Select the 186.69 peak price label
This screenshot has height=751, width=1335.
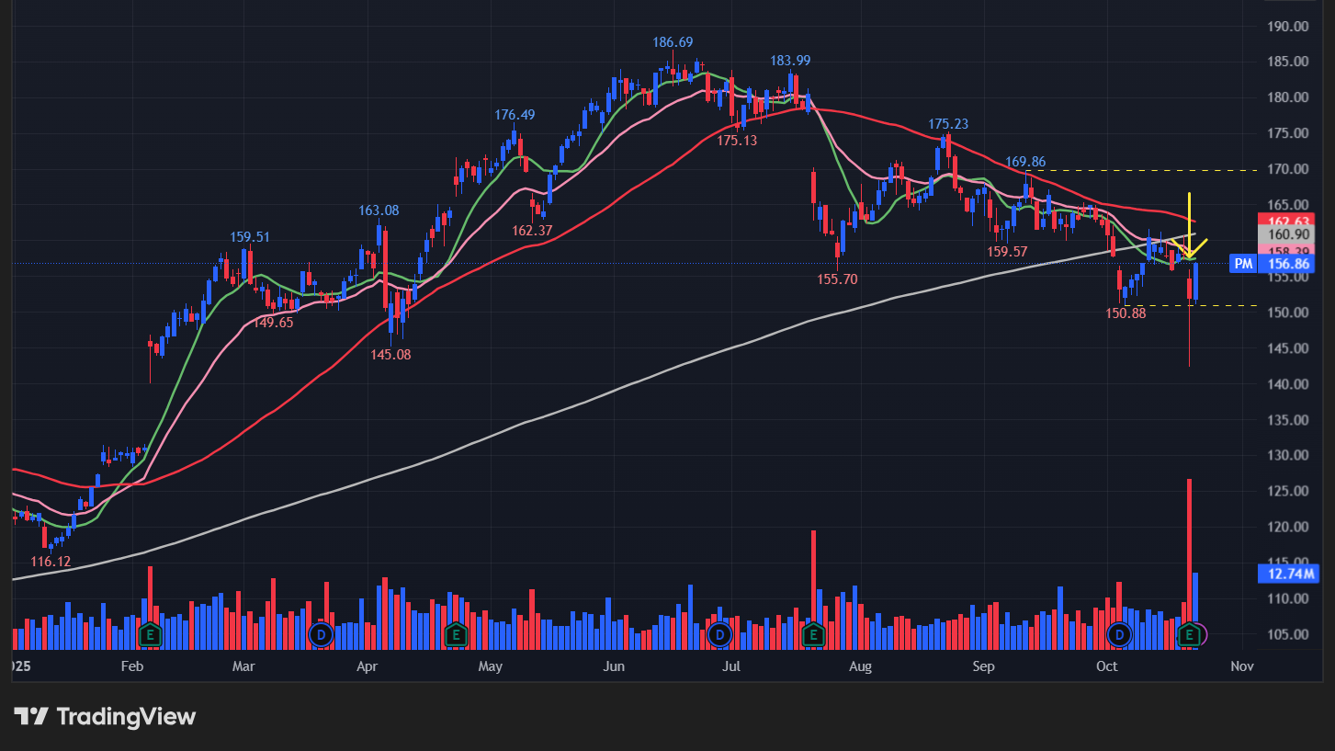[673, 42]
